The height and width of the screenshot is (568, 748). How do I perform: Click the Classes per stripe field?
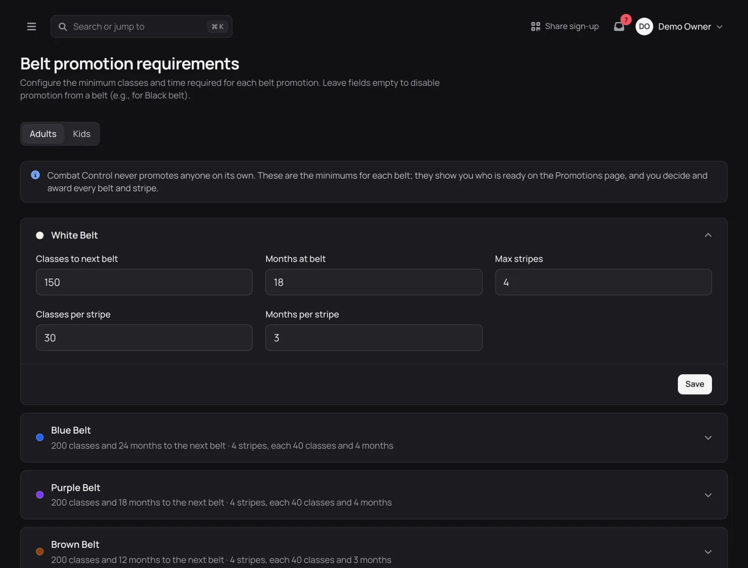144,338
